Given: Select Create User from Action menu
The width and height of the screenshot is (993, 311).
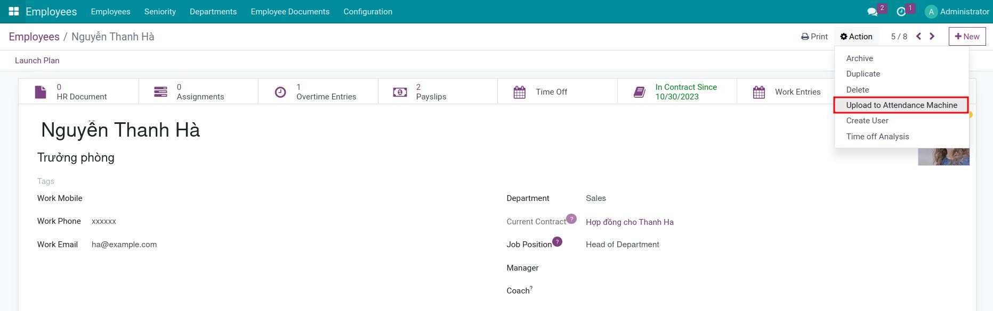Looking at the screenshot, I should click(x=901, y=121).
